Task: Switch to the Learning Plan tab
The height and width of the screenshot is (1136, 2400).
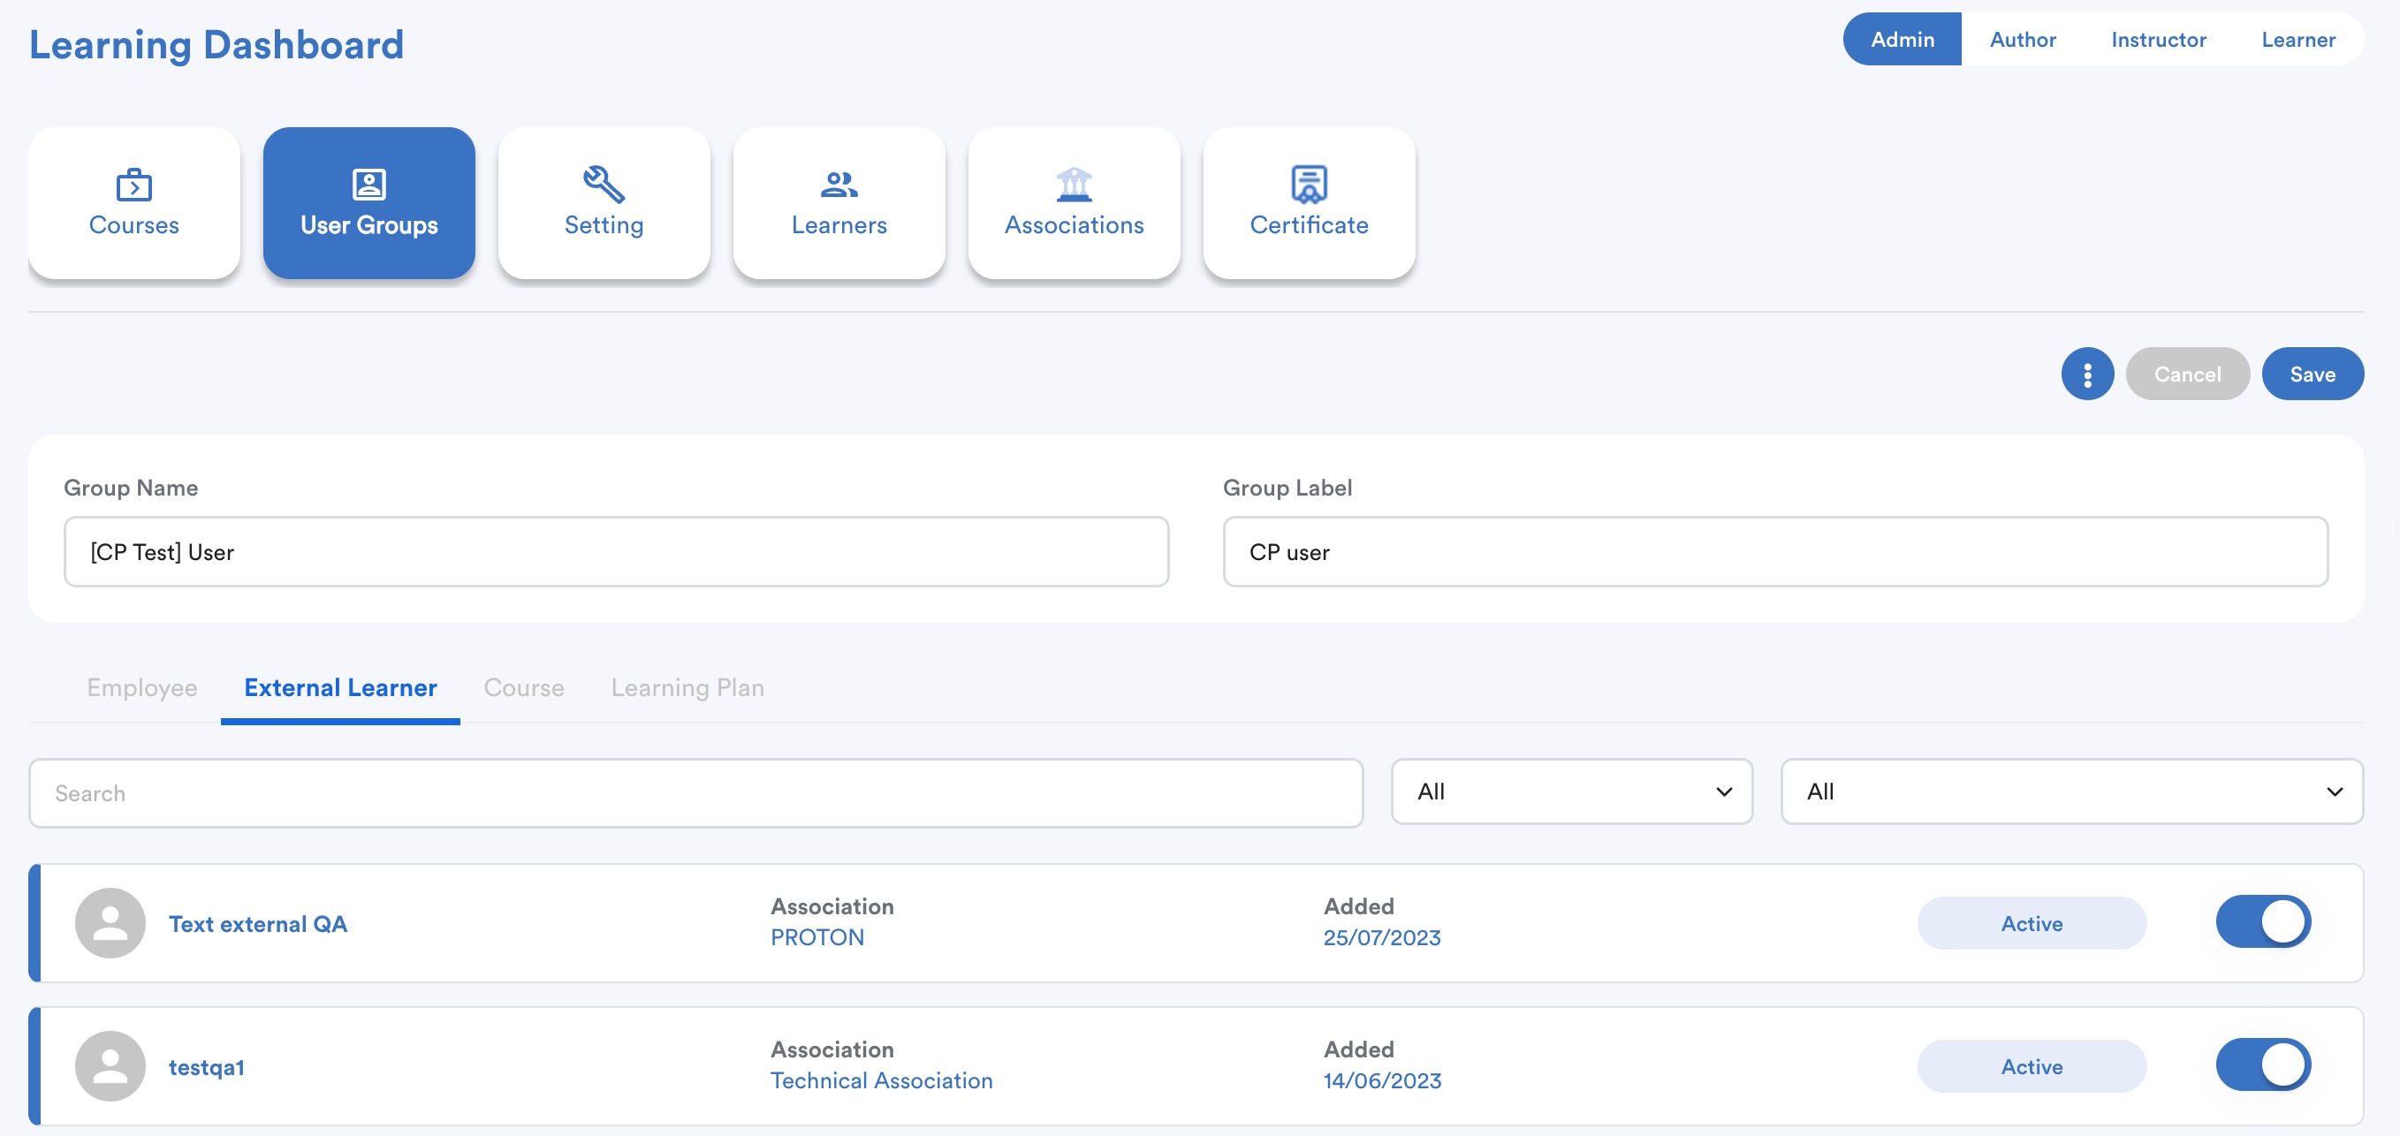Action: point(687,688)
